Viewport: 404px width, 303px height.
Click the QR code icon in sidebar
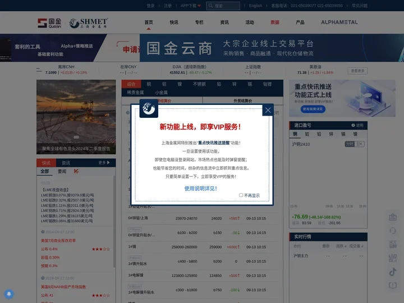[393, 258]
